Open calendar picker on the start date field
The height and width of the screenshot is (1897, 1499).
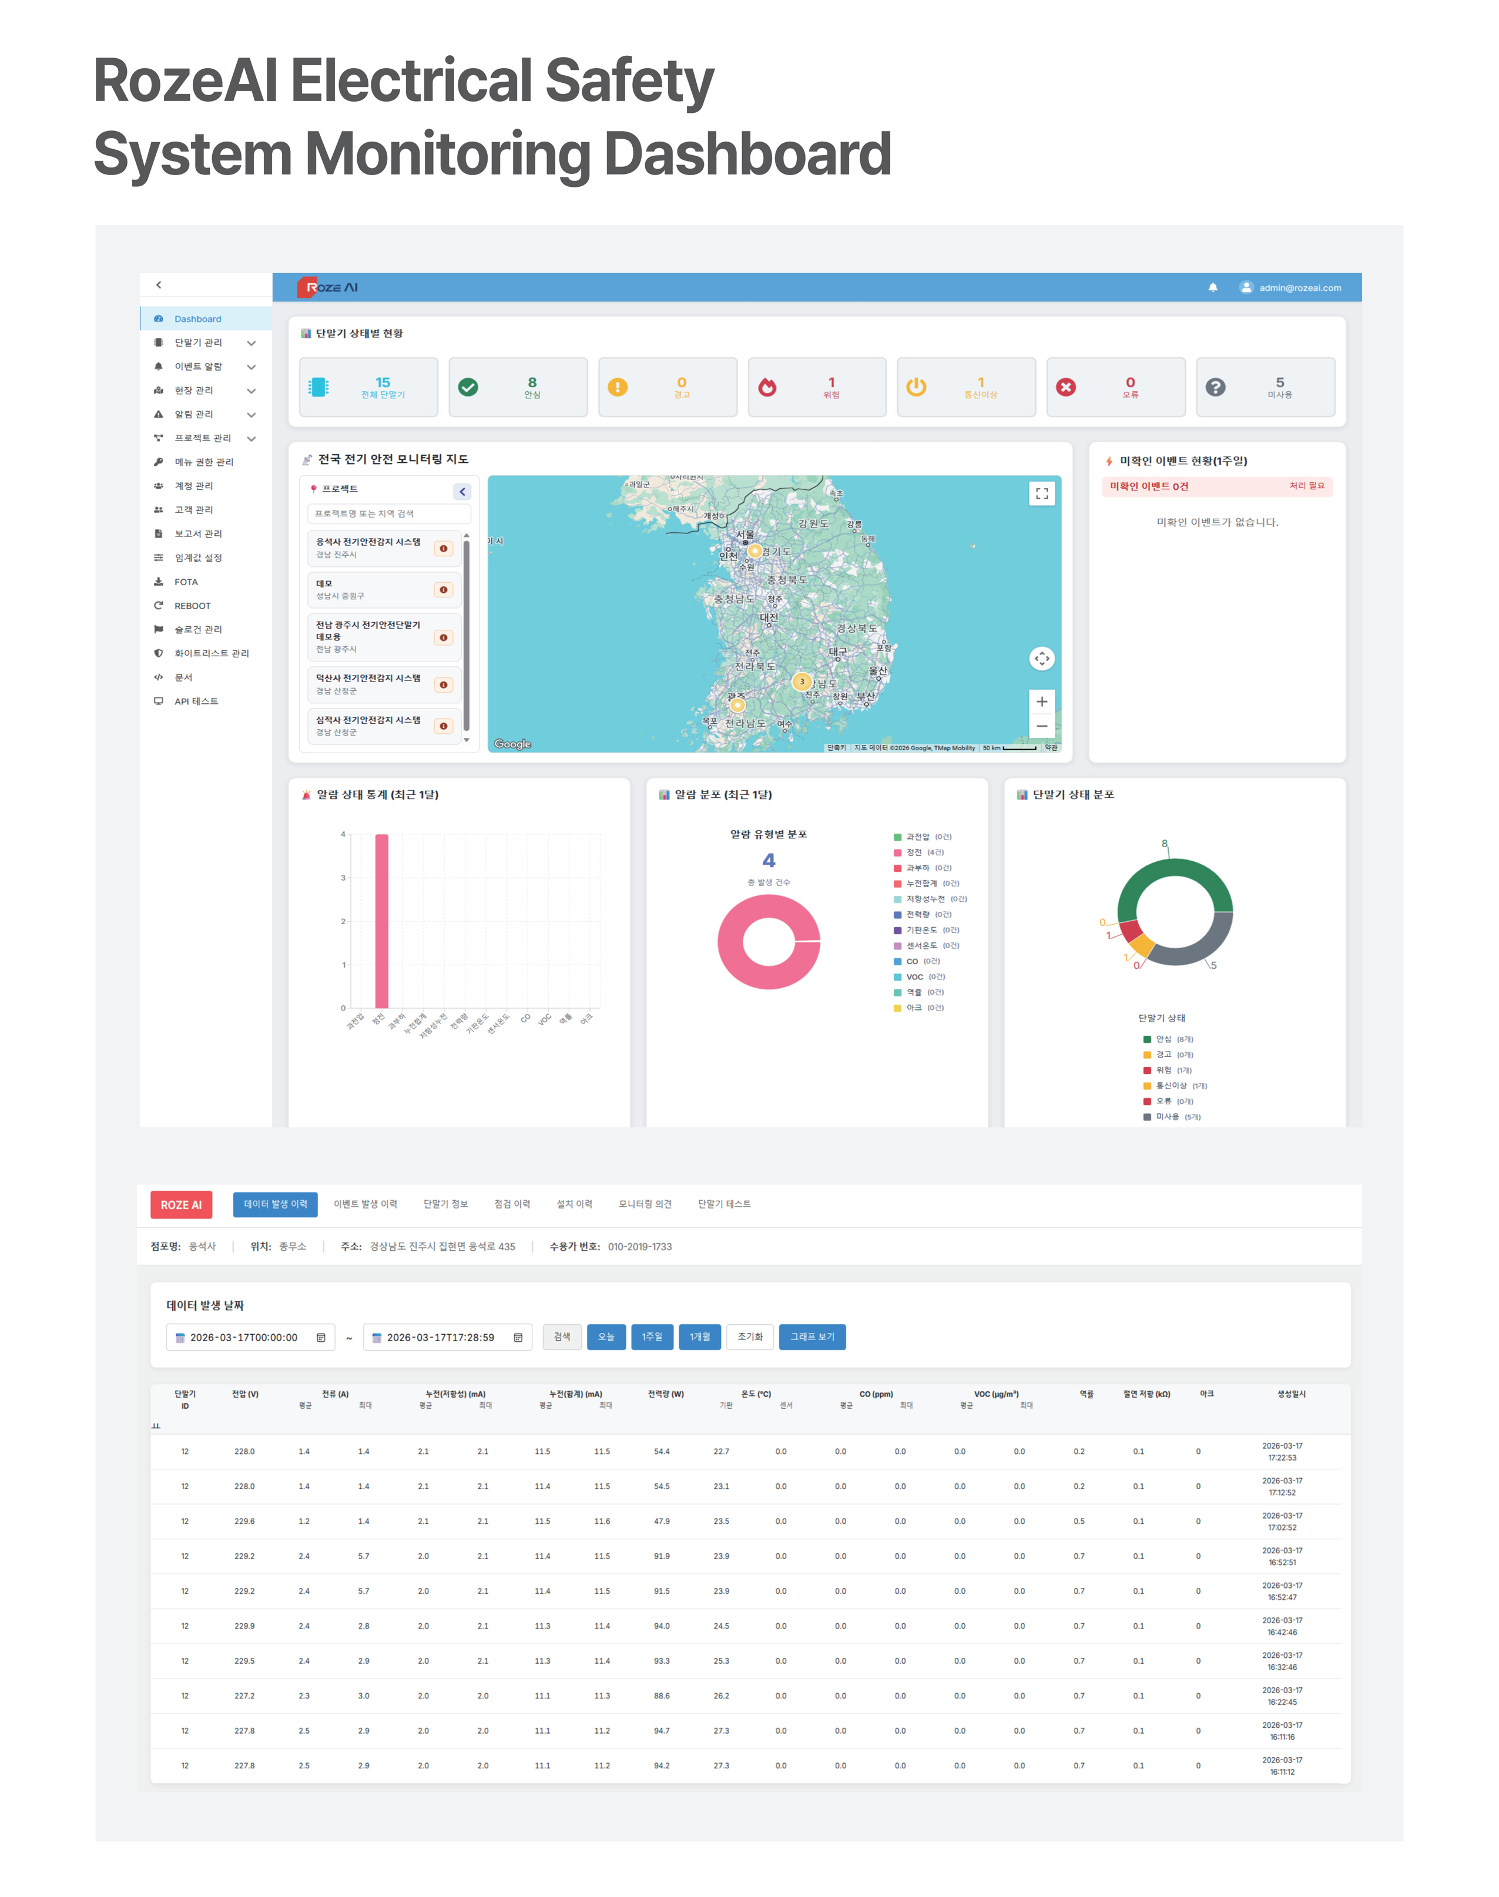pyautogui.click(x=321, y=1337)
